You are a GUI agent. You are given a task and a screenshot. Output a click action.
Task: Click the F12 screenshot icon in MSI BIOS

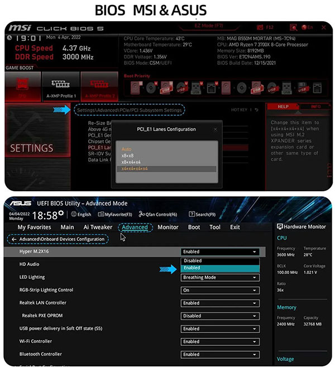260,27
